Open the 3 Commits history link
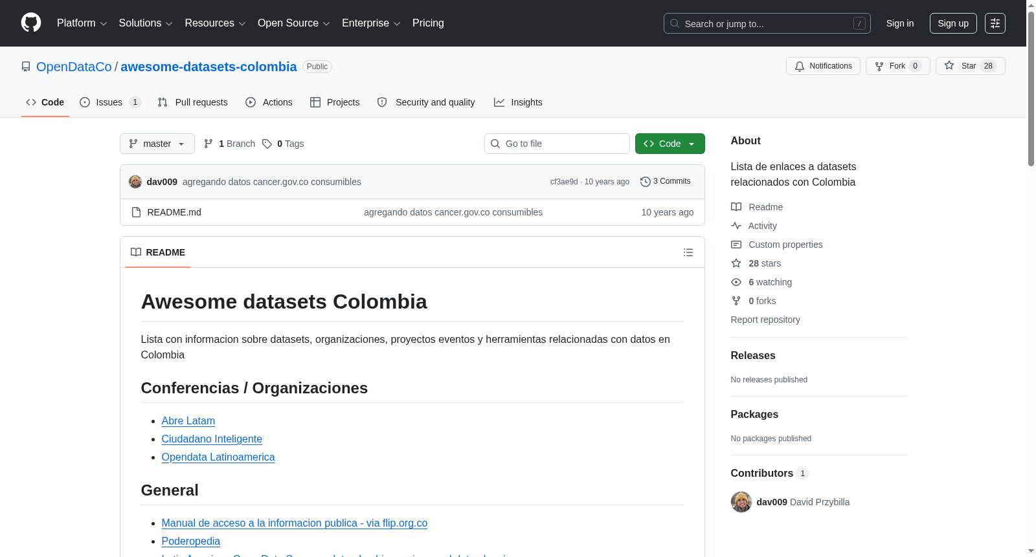Viewport: 1036px width, 557px height. click(x=666, y=182)
